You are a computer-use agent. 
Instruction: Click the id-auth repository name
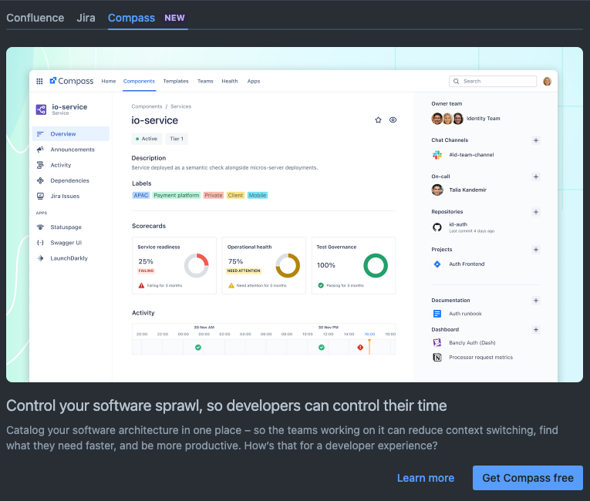point(458,224)
